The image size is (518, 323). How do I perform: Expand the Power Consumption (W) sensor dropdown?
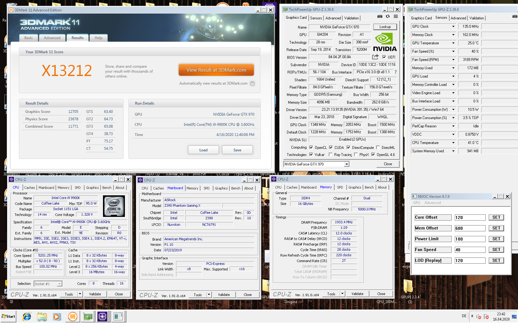pos(453,110)
